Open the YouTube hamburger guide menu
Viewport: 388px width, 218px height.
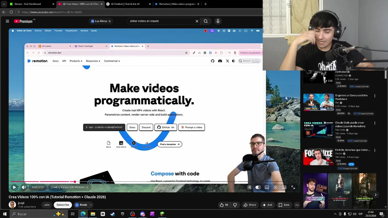[7, 21]
